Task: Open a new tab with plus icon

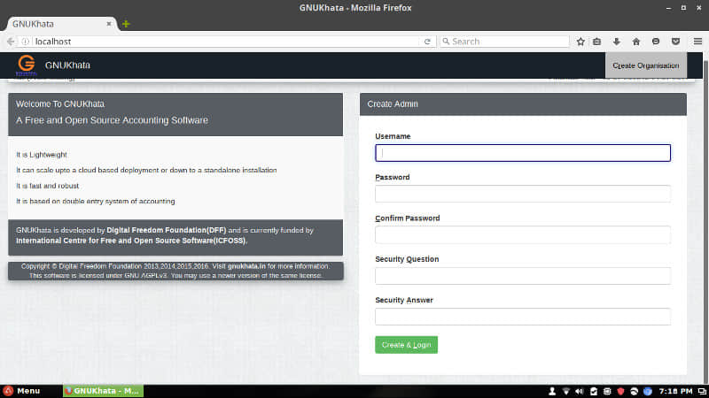Action: click(x=126, y=24)
